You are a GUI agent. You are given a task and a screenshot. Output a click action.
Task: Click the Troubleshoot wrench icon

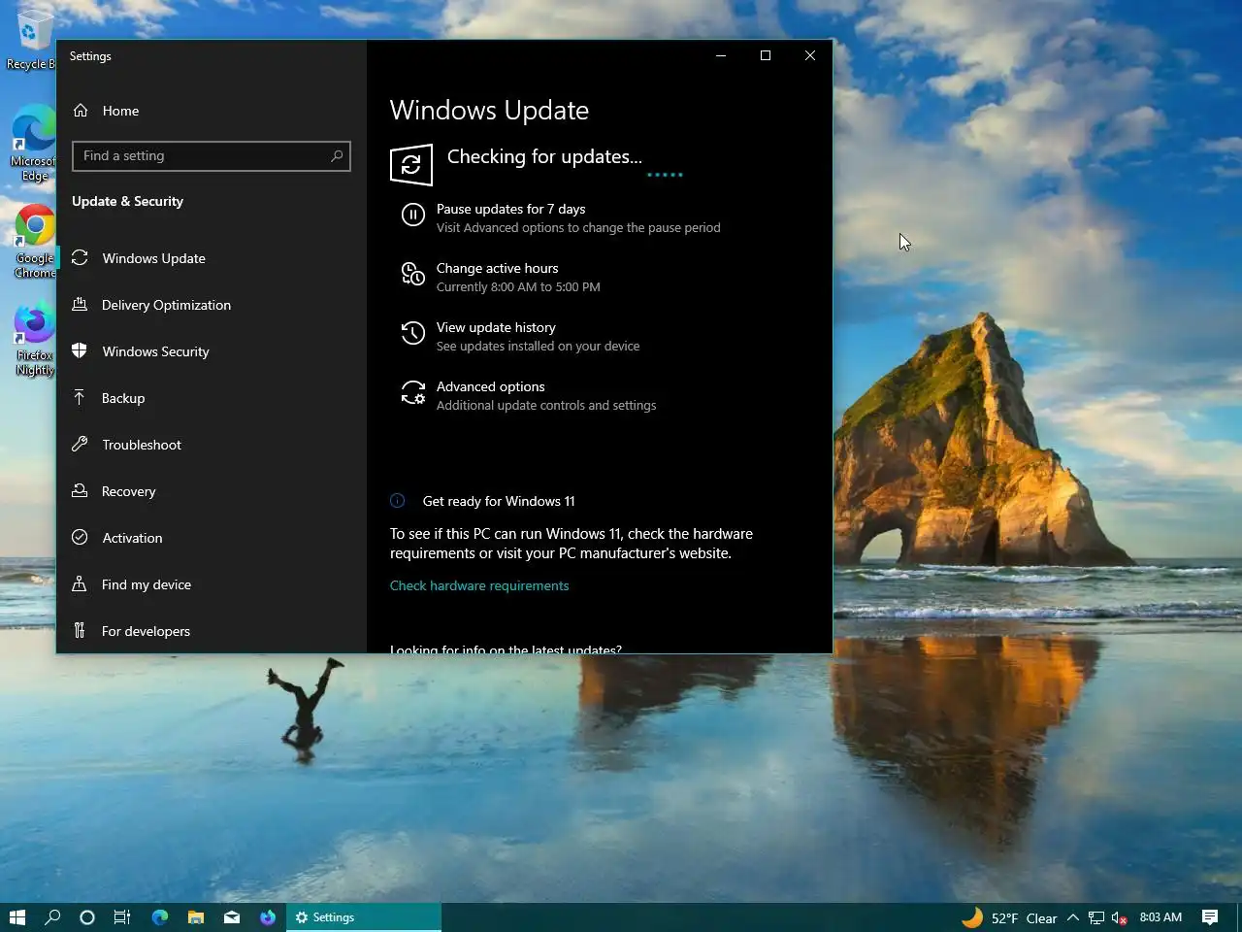[x=81, y=445]
